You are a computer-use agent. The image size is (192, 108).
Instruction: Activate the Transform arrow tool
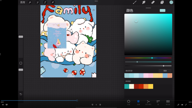(x=53, y=2)
